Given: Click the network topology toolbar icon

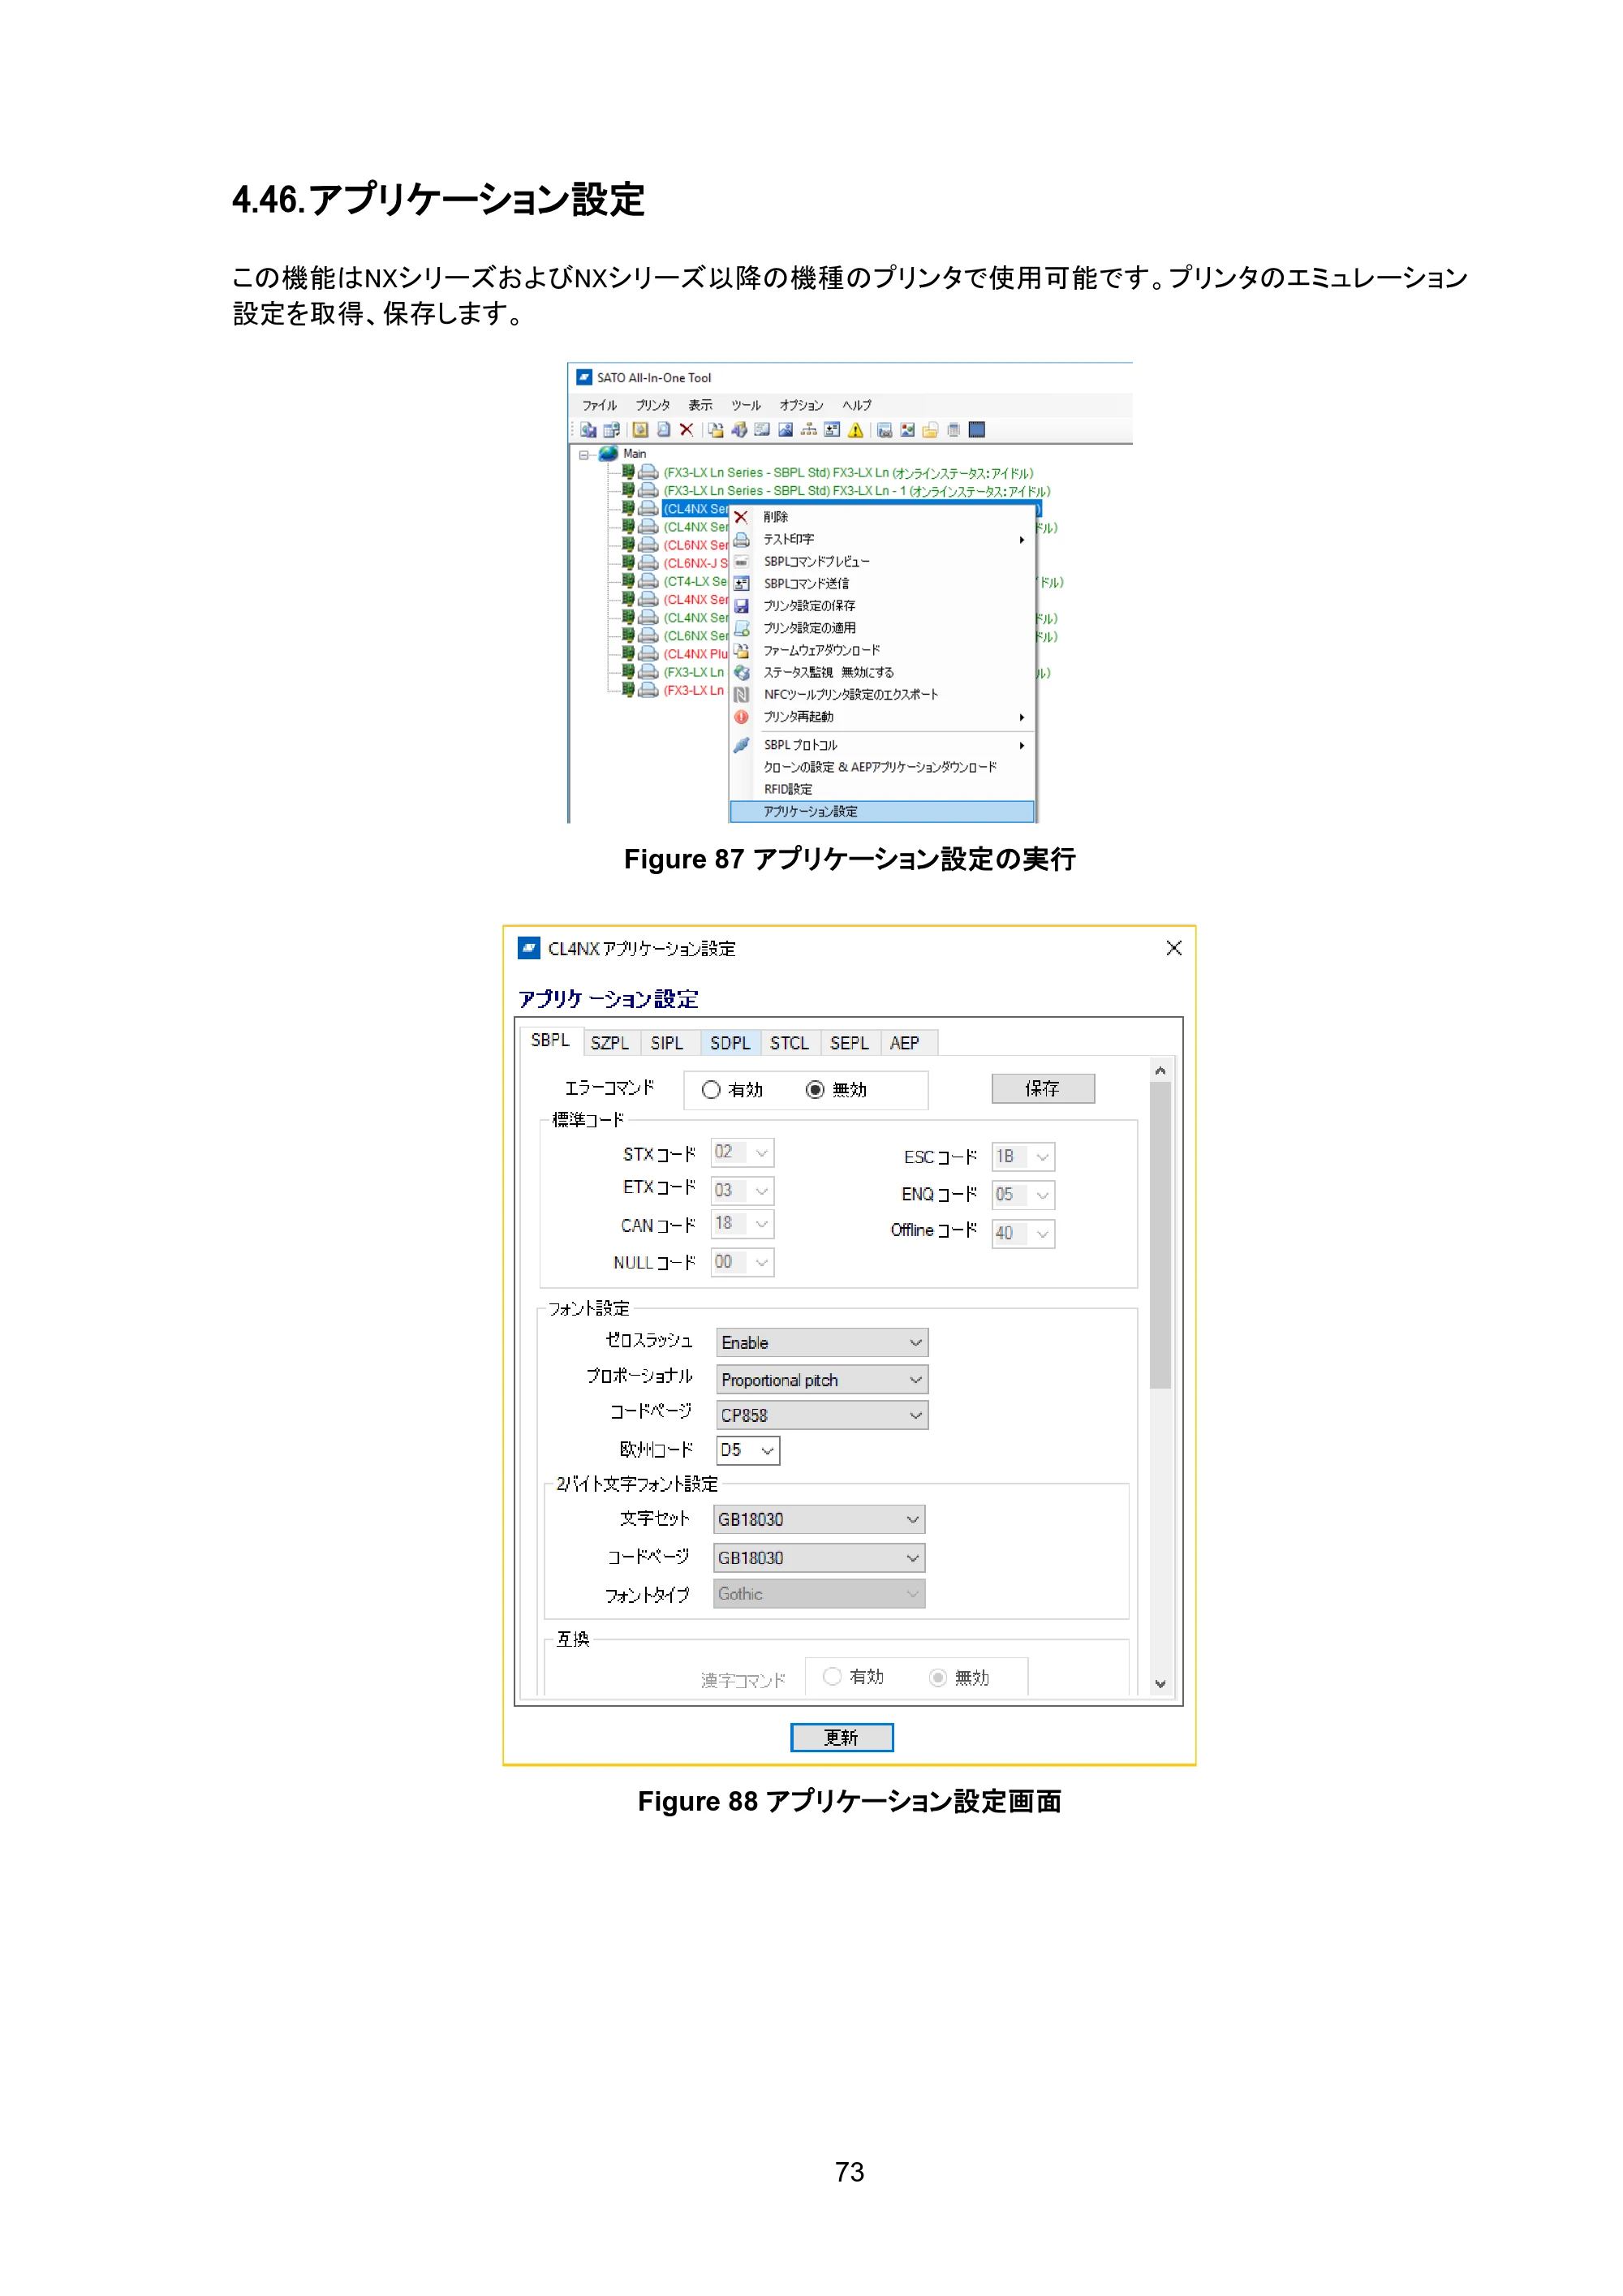Looking at the screenshot, I should (809, 430).
